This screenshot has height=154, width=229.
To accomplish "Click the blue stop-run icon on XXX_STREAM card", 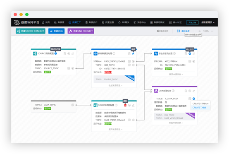I will [x=190, y=54].
